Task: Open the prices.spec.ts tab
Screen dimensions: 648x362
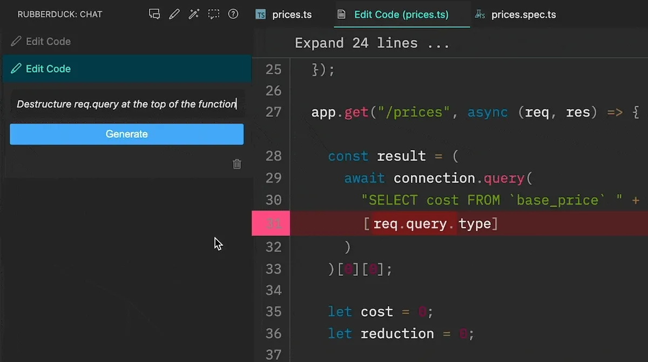Action: pyautogui.click(x=523, y=15)
